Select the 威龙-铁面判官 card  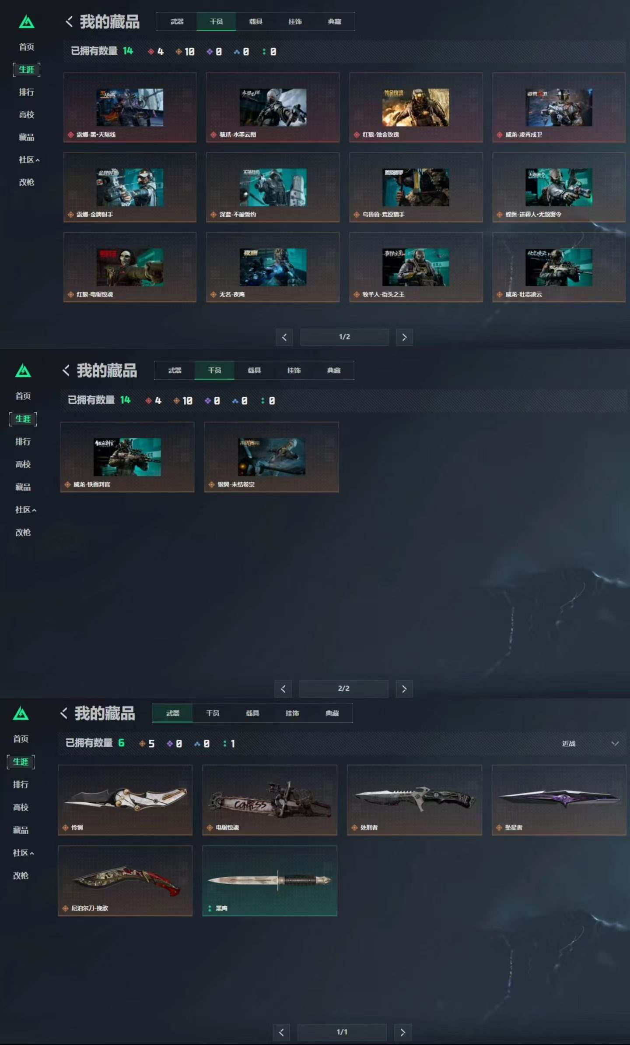[x=127, y=457]
